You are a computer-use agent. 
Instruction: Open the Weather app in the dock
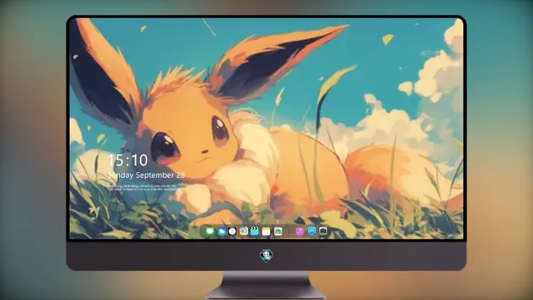221,232
